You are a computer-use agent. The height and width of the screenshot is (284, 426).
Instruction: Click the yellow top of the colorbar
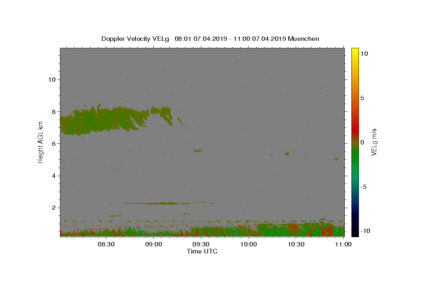355,51
